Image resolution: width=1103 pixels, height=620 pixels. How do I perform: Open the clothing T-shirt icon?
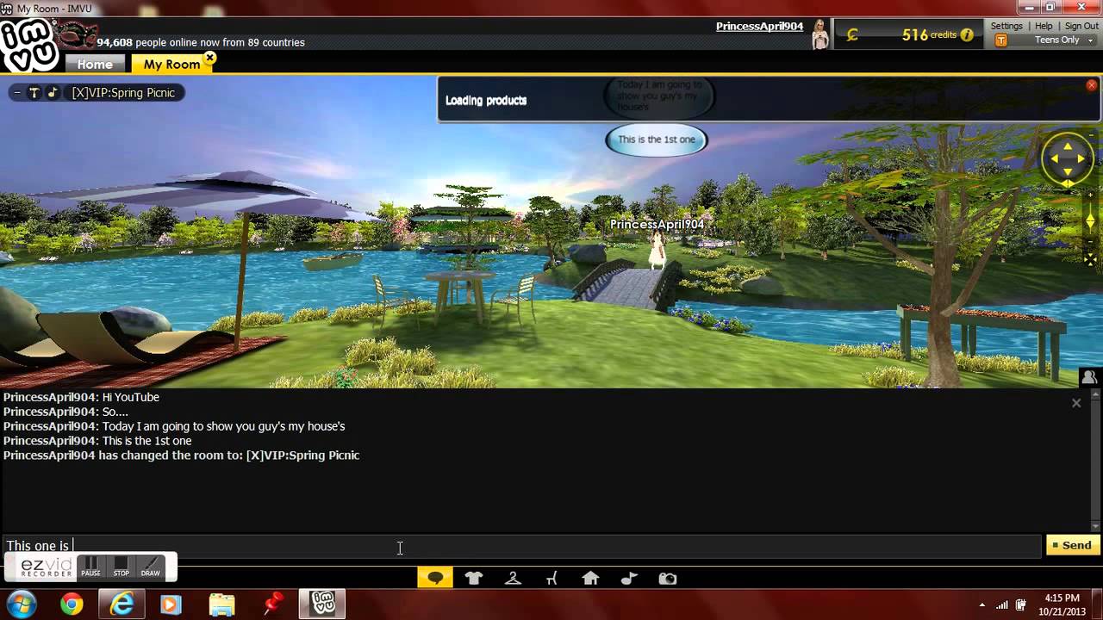click(474, 579)
